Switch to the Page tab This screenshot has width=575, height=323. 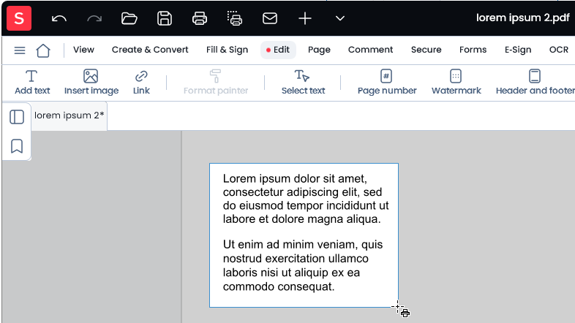click(x=319, y=50)
